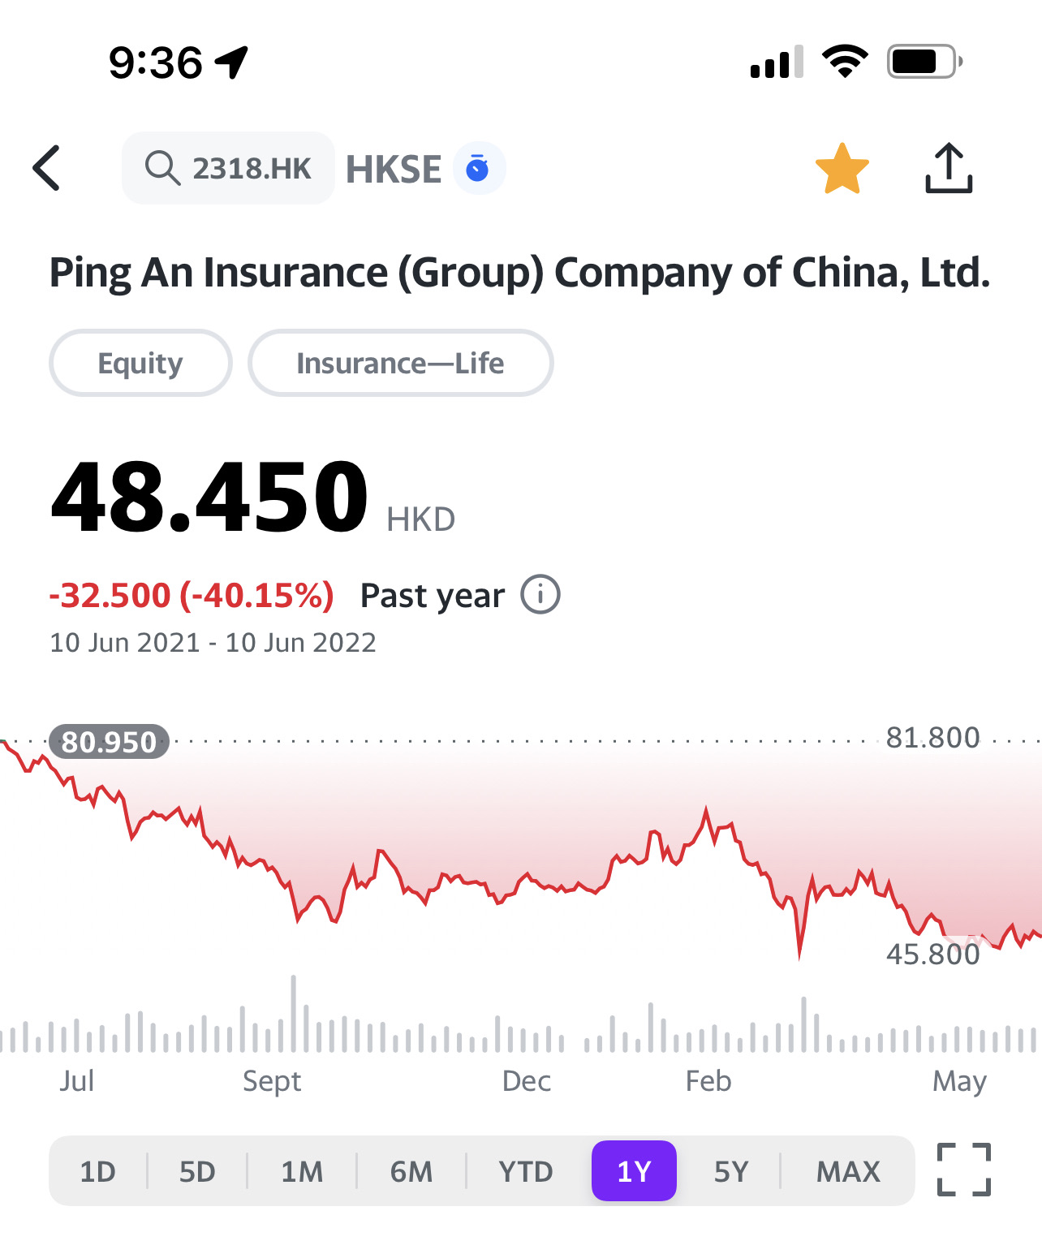Choose the YTD time range
The image size is (1042, 1254).
[526, 1171]
